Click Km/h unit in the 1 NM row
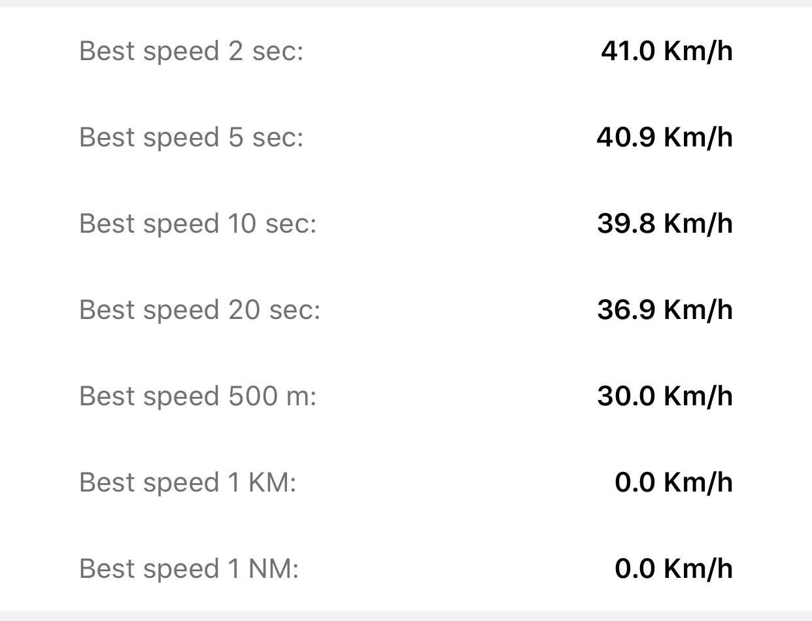This screenshot has height=621, width=812. (698, 569)
